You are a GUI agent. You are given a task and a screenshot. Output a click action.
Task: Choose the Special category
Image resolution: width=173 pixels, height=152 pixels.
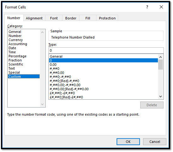pyautogui.click(x=24, y=72)
